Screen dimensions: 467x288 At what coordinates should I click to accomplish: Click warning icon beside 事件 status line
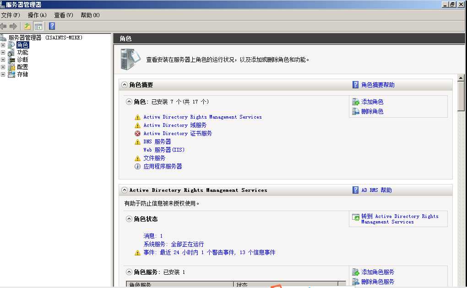tap(137, 253)
